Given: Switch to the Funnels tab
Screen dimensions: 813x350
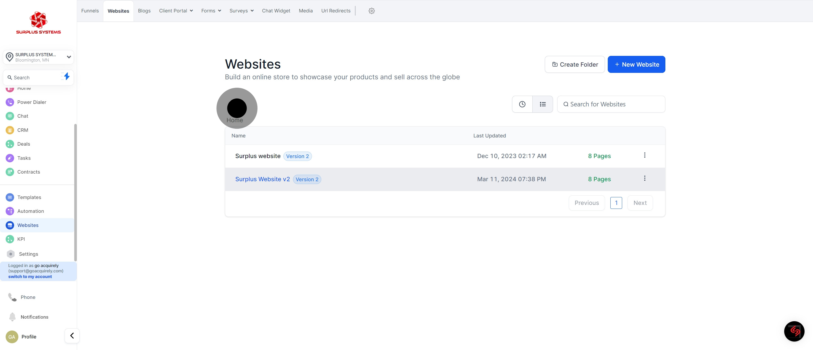Looking at the screenshot, I should [90, 10].
